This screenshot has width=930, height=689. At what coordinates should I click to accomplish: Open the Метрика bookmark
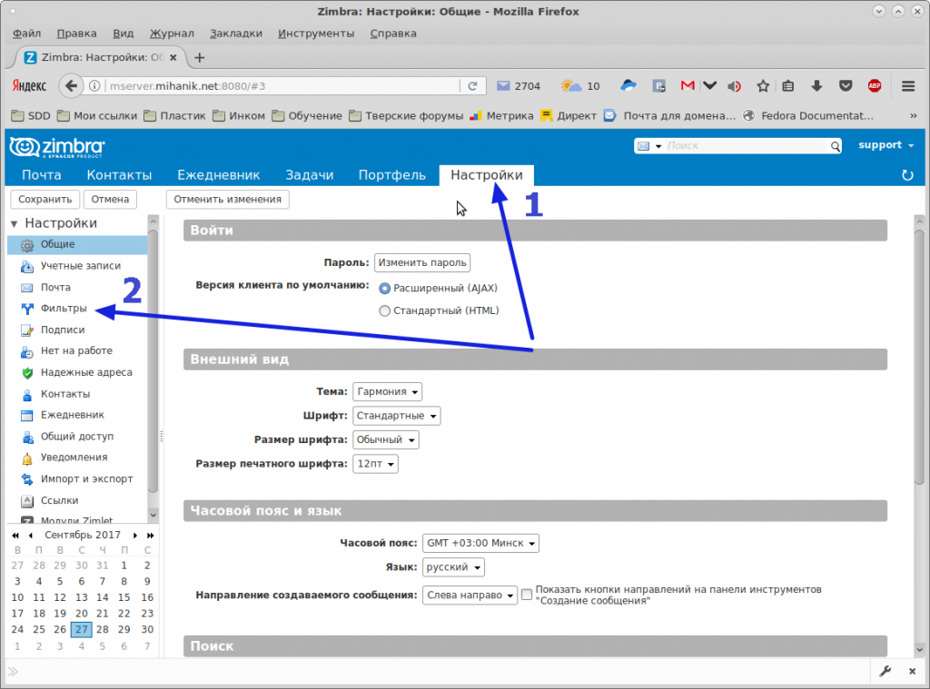(501, 115)
